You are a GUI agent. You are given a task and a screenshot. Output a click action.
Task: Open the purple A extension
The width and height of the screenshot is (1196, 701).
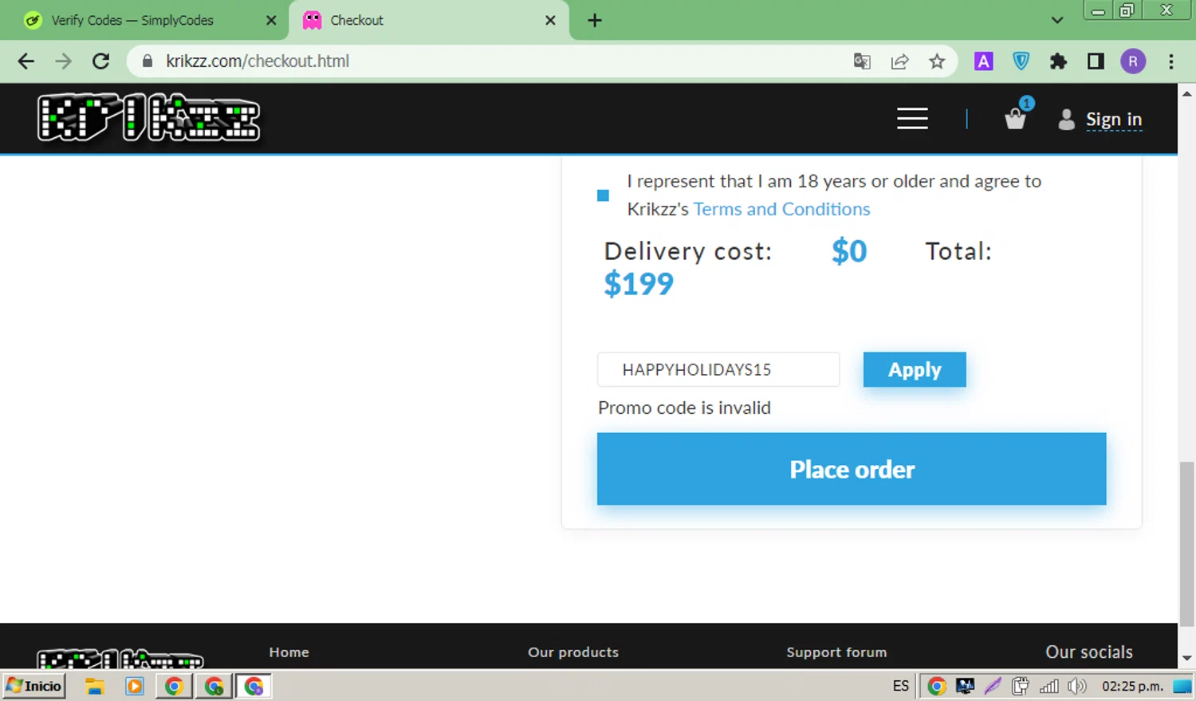point(984,61)
